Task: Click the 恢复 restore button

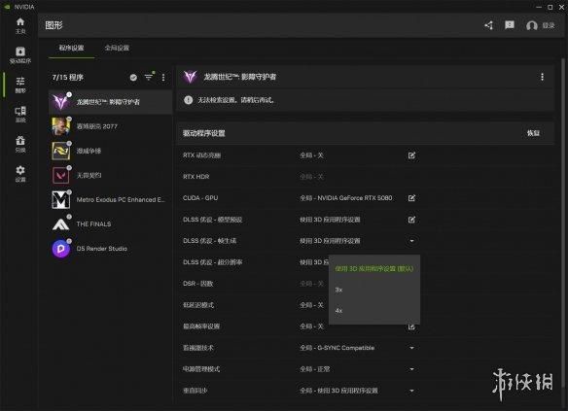Action: (533, 133)
